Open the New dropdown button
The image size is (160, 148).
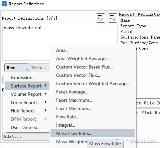17,68
